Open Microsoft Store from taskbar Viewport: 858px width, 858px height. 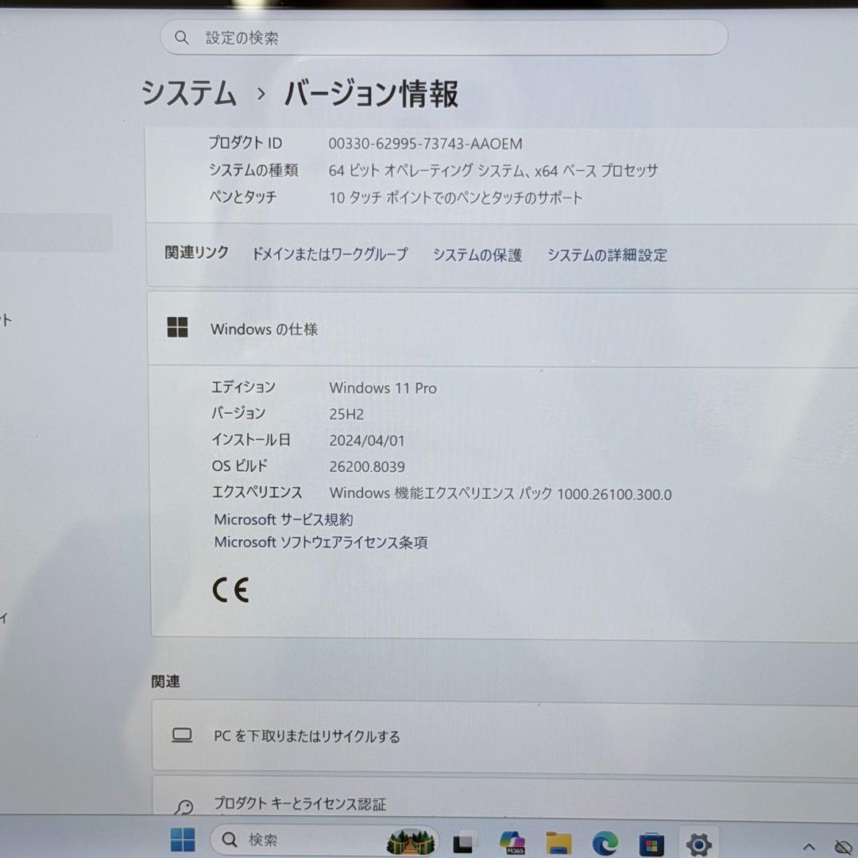pyautogui.click(x=651, y=844)
